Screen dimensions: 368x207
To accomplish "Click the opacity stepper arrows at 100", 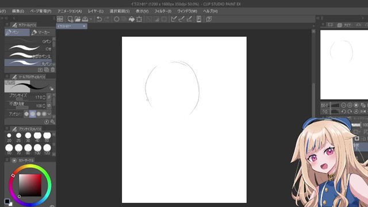I will coord(44,106).
